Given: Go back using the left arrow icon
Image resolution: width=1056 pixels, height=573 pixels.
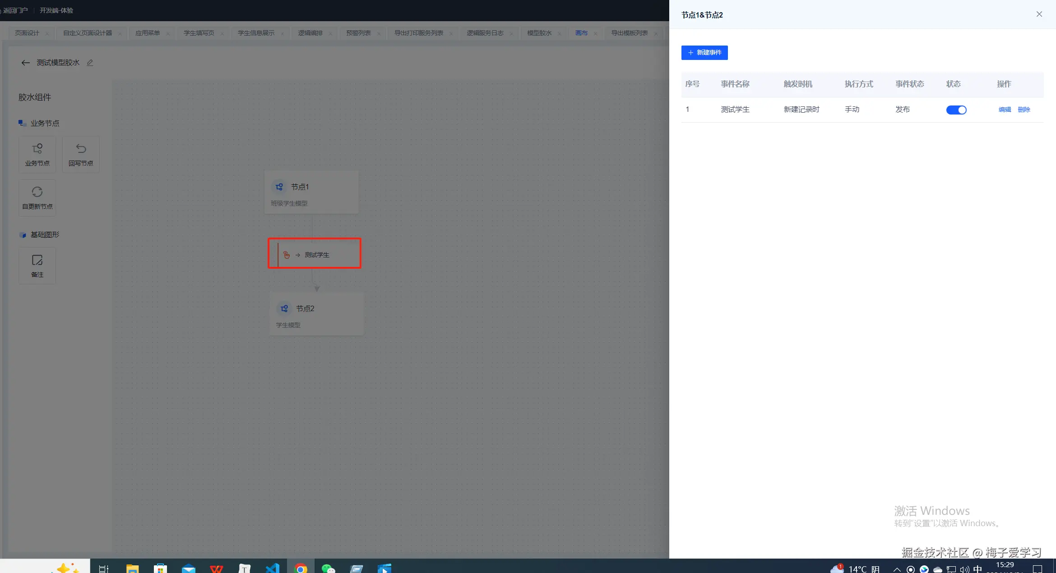Looking at the screenshot, I should [25, 63].
